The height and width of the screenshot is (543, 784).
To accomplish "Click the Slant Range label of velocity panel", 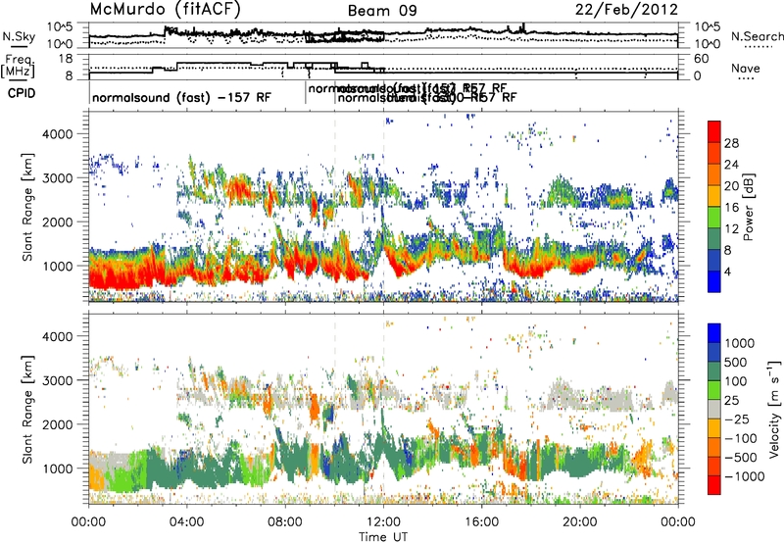I will click(27, 409).
